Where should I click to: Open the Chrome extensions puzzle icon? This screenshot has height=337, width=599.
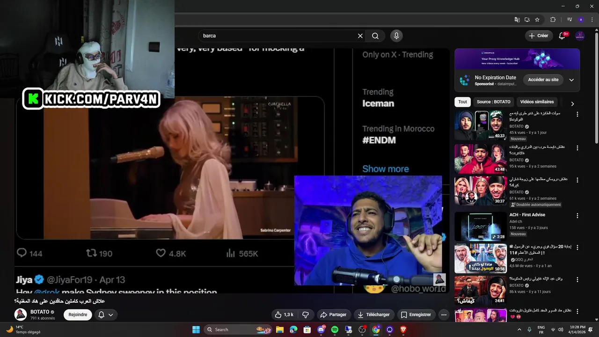click(x=553, y=20)
